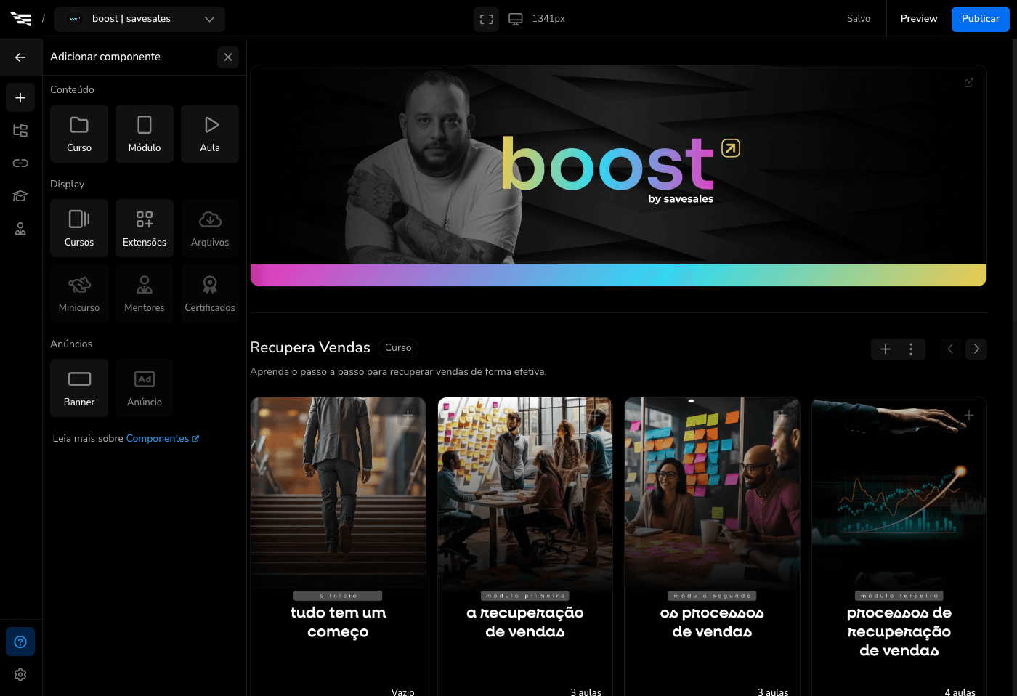The image size is (1017, 696).
Task: Open the Componentes documentation link
Action: point(162,438)
